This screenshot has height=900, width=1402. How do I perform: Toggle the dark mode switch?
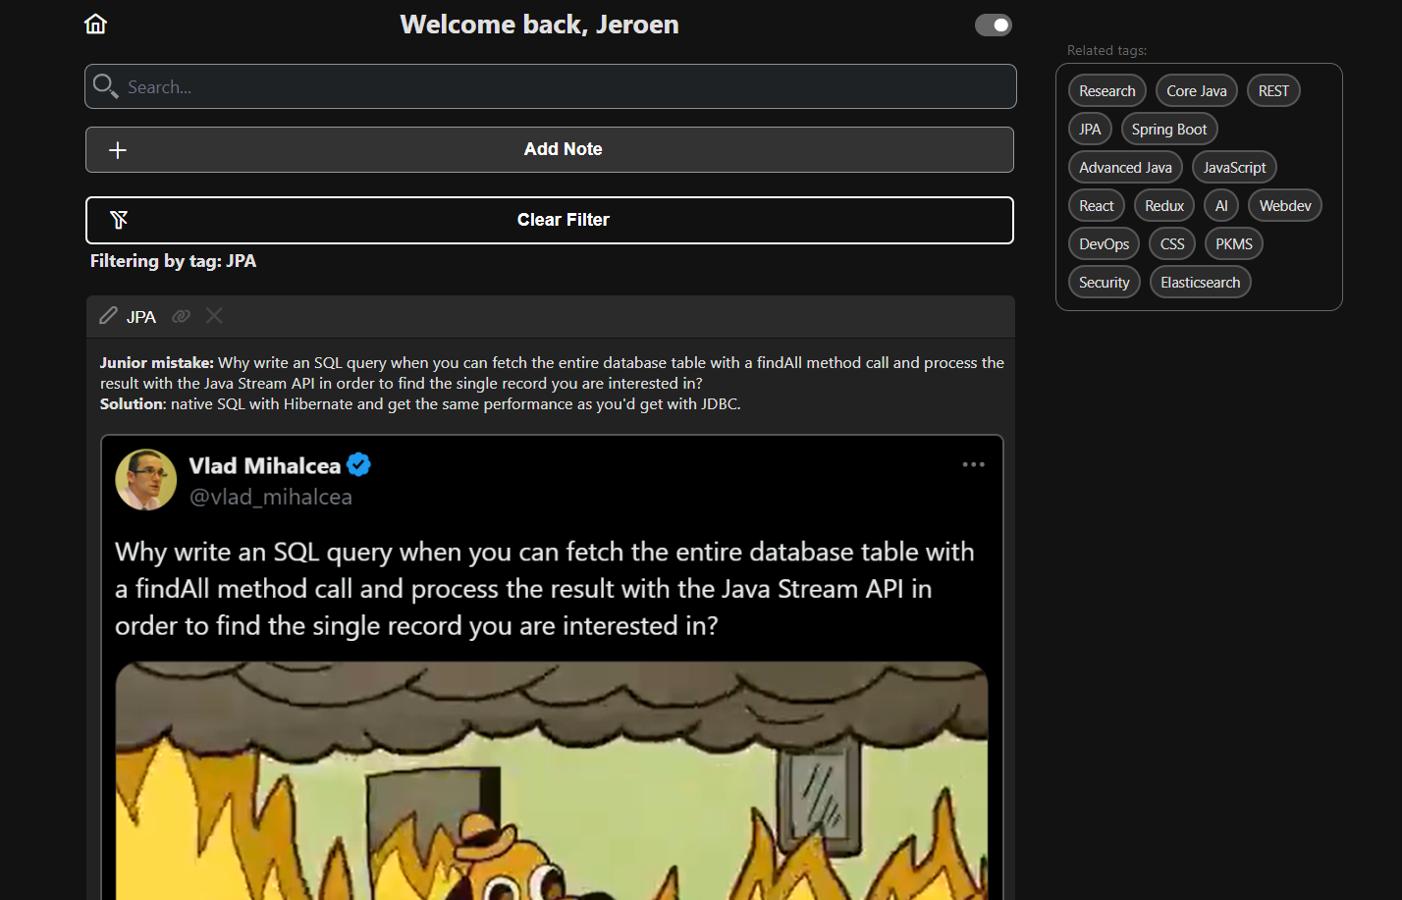(x=994, y=25)
